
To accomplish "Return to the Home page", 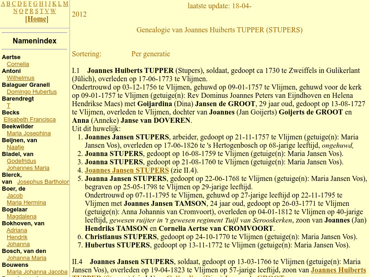I will [x=37, y=19].
